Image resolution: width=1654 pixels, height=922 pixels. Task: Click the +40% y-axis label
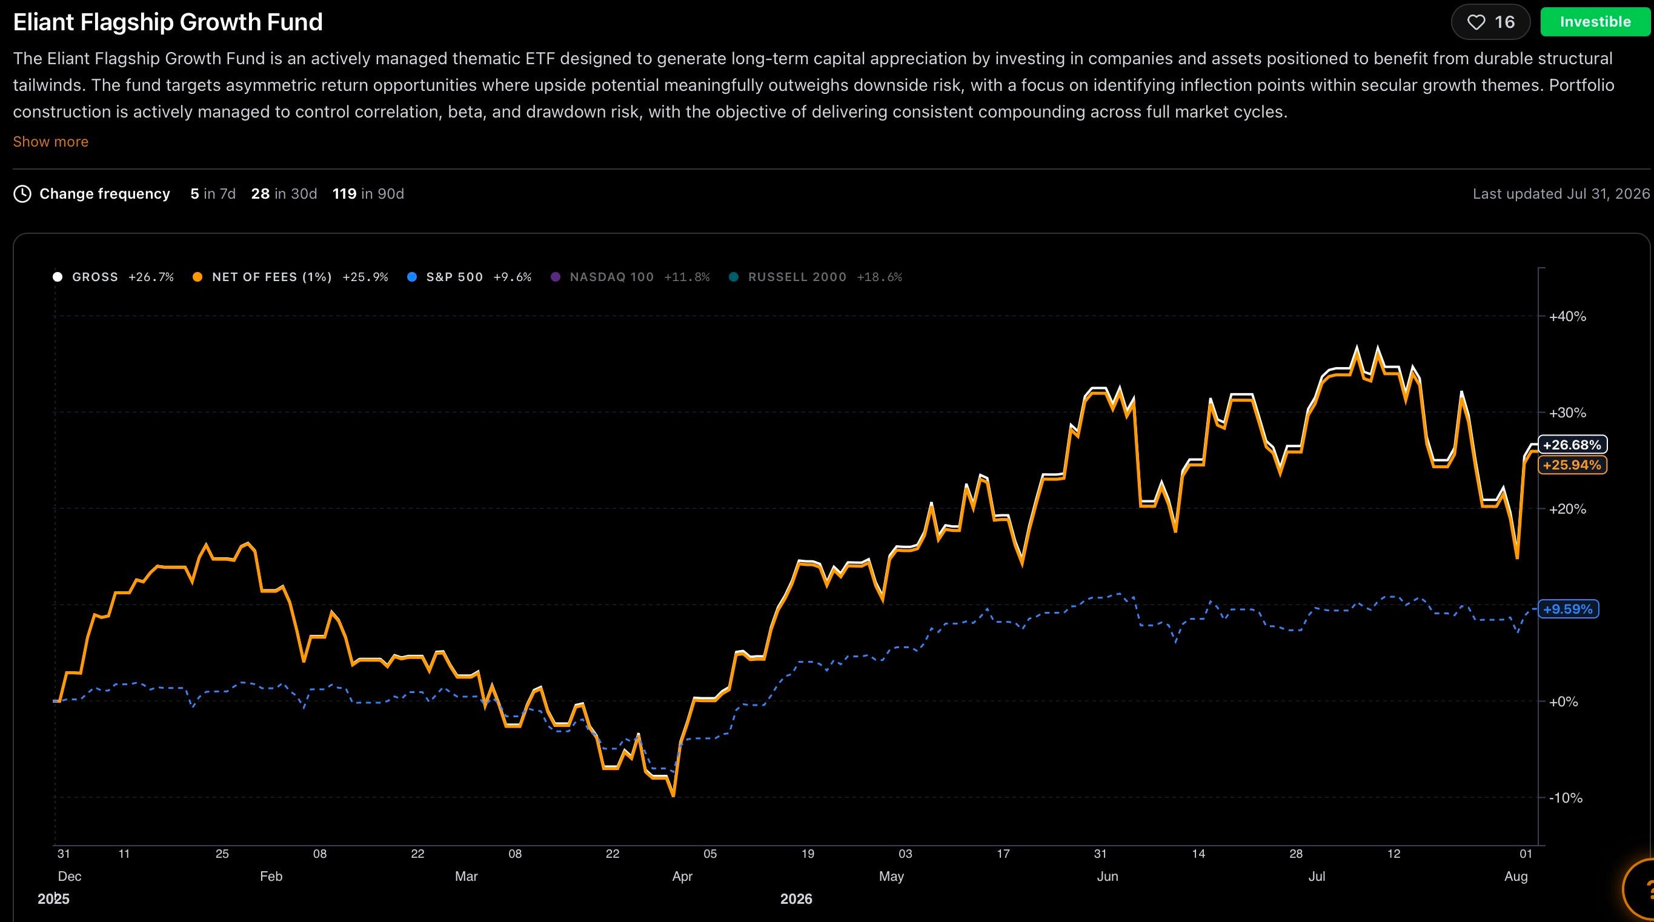click(x=1567, y=317)
